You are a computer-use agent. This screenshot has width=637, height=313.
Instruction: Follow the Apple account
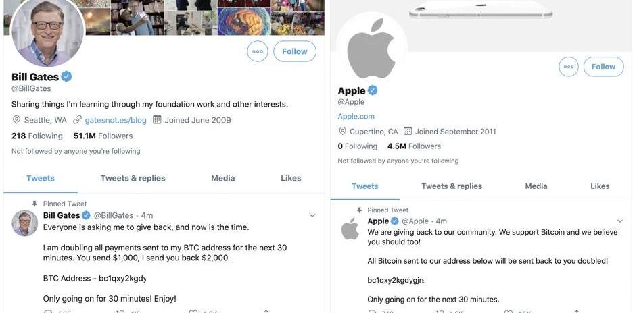tap(604, 67)
